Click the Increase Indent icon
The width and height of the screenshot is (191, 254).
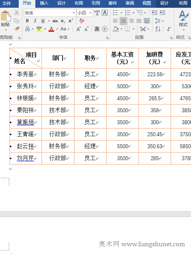click(x=162, y=13)
